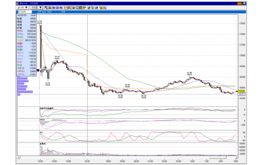Click the red line-chart indicator icon

(65, 8)
